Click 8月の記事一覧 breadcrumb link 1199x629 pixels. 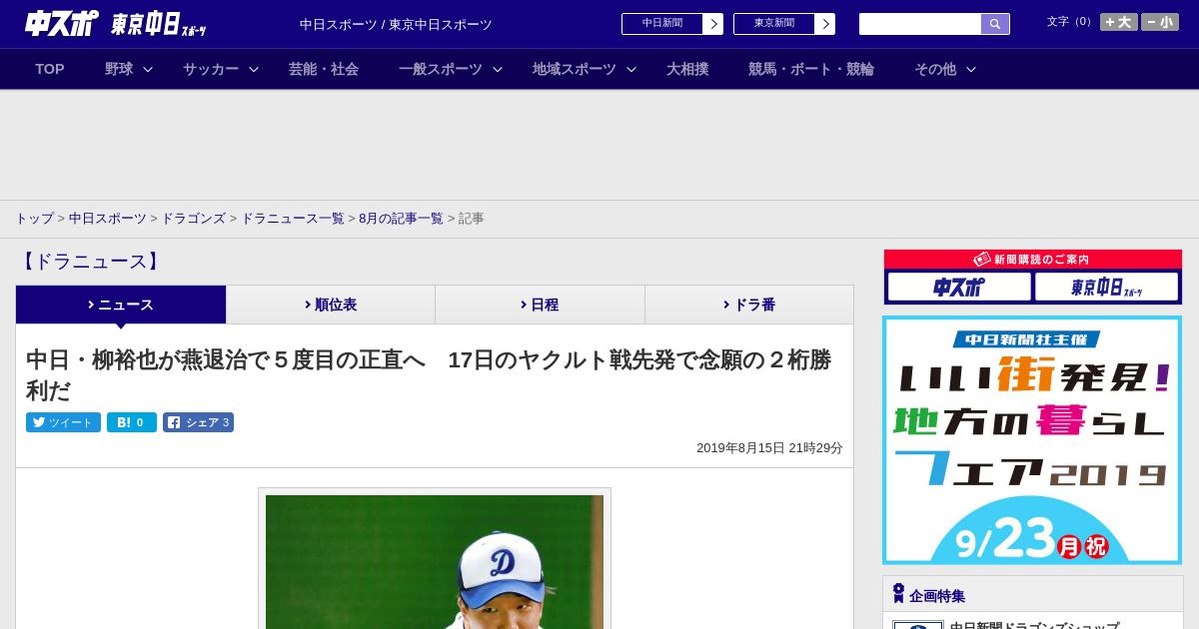click(x=401, y=218)
